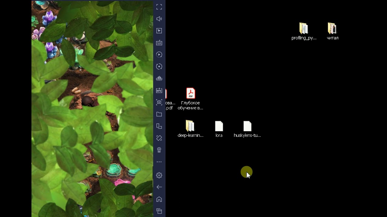This screenshot has height=217, width=387.
Task: Open the macro recorder play icon
Action: coord(159,55)
